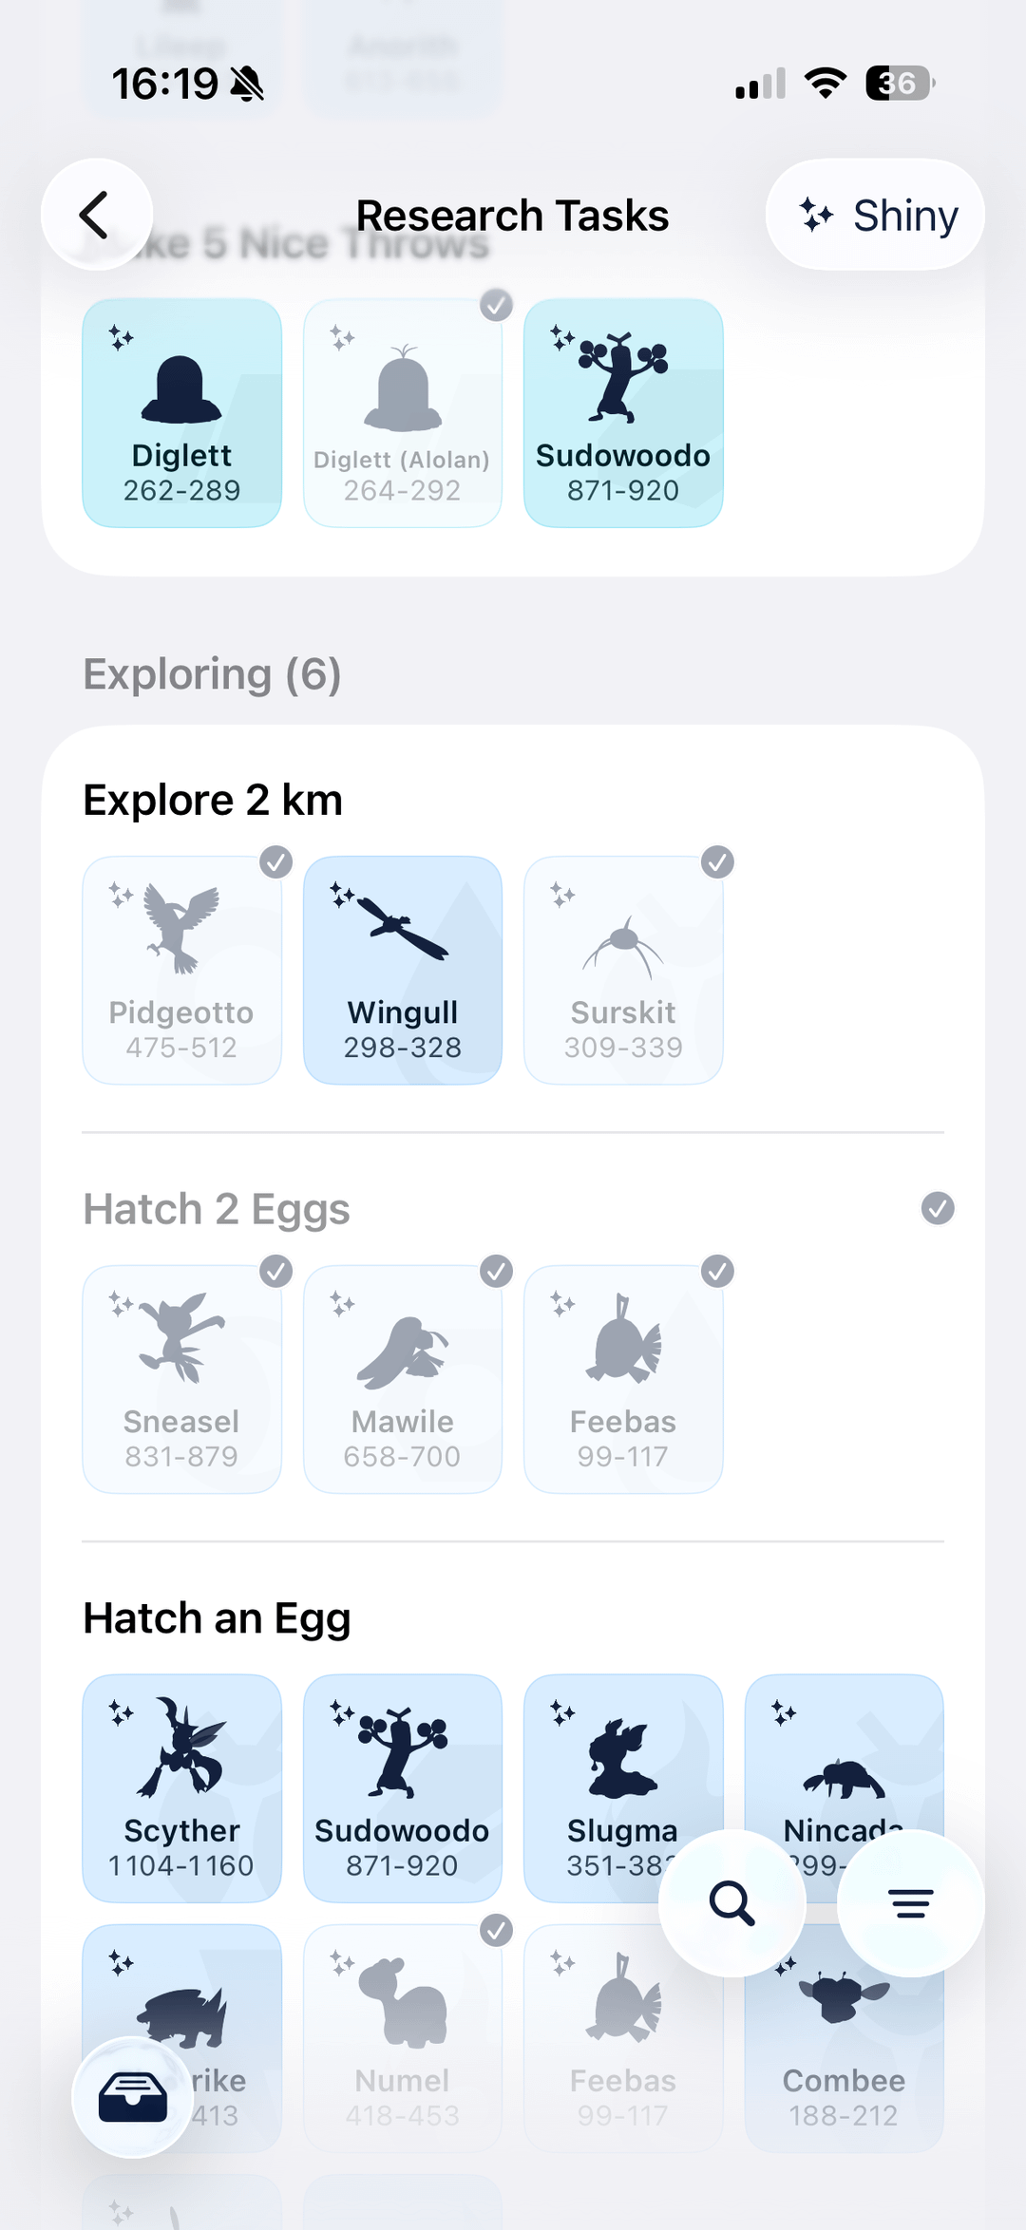
Task: Select the Scyther silhouette card
Action: [x=181, y=1787]
